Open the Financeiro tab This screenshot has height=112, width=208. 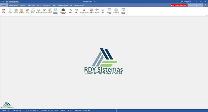coord(31,5)
